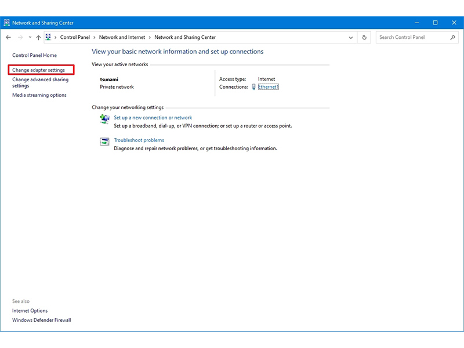Go up one level with Up arrow
This screenshot has width=464, height=348.
point(38,37)
